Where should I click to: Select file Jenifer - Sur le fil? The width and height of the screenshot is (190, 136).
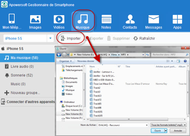[102, 76]
